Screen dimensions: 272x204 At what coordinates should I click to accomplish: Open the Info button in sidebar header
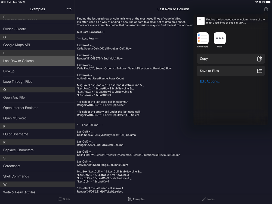coord(69,9)
